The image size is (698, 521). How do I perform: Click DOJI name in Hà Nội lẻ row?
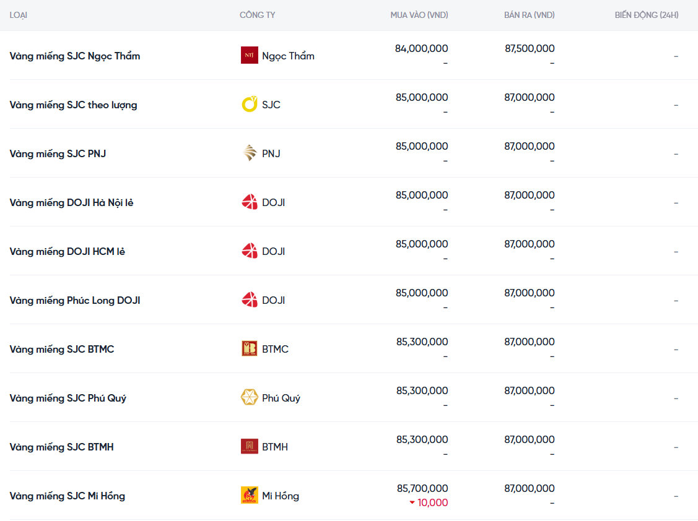click(273, 203)
